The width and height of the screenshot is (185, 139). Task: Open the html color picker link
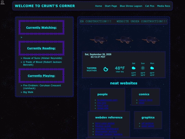coord(105,123)
